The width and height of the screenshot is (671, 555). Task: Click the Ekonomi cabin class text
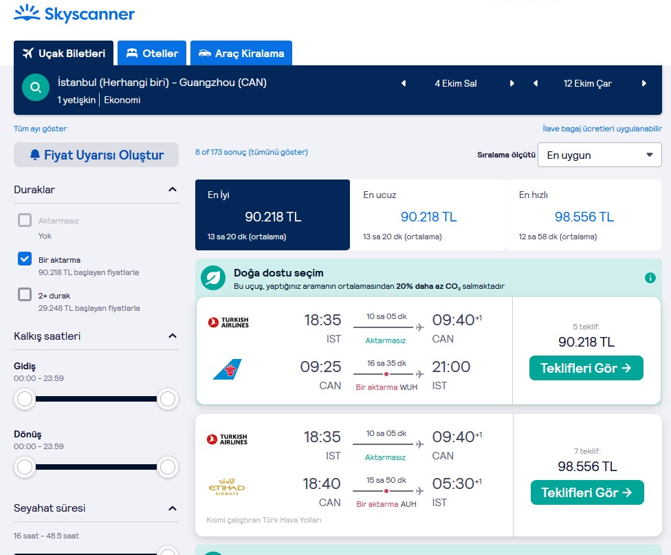[x=122, y=100]
